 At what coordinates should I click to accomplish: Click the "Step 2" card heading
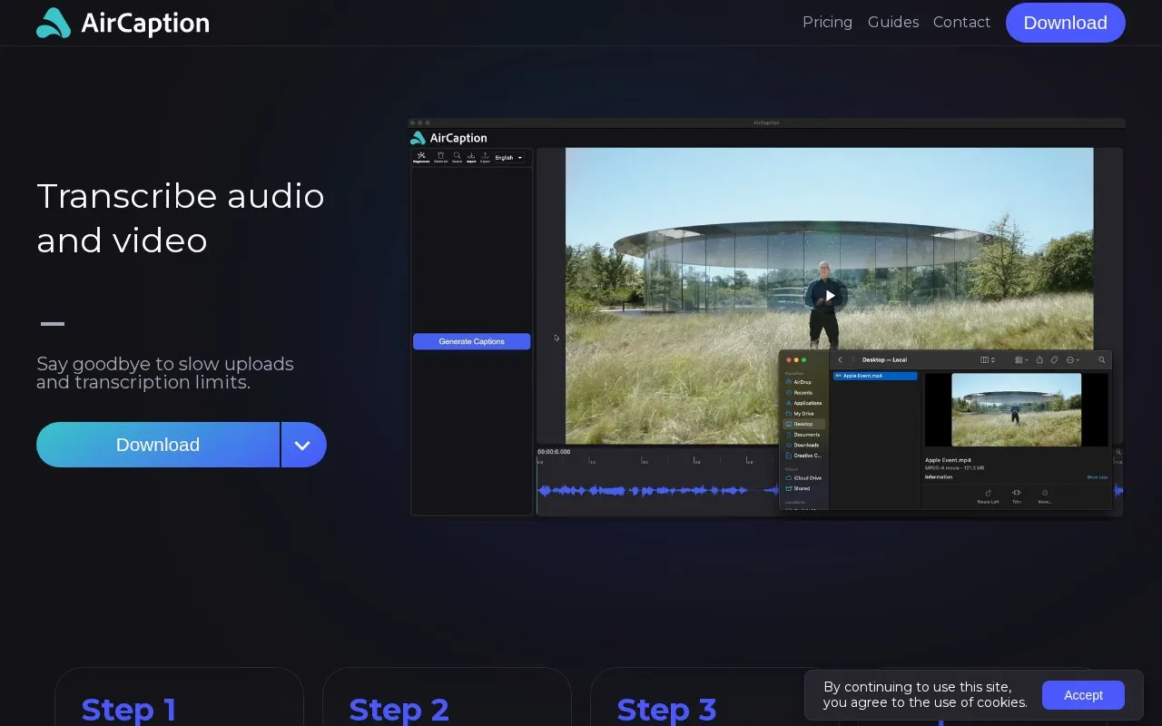coord(399,710)
